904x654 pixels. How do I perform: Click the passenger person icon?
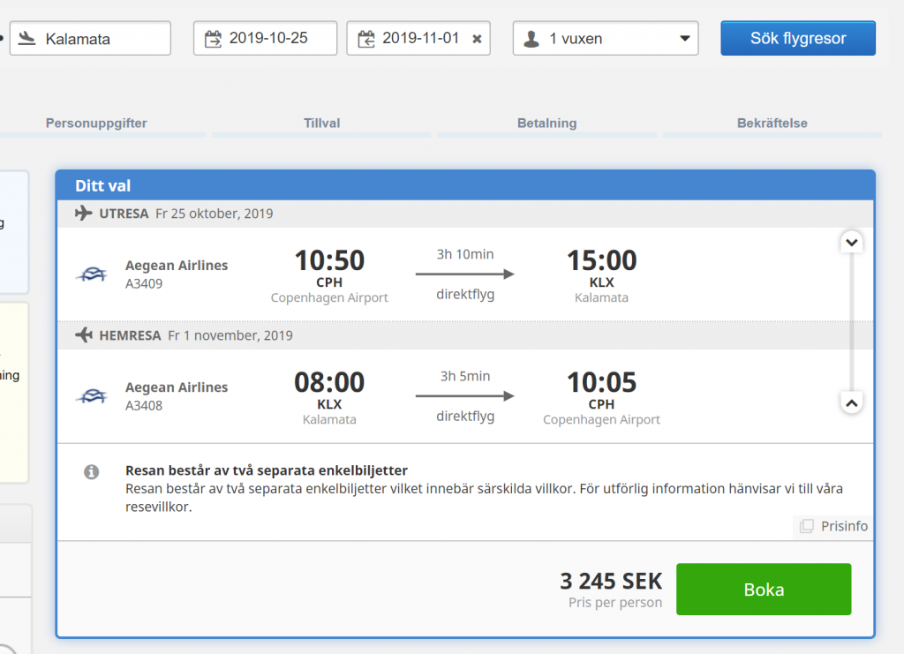[x=531, y=39]
